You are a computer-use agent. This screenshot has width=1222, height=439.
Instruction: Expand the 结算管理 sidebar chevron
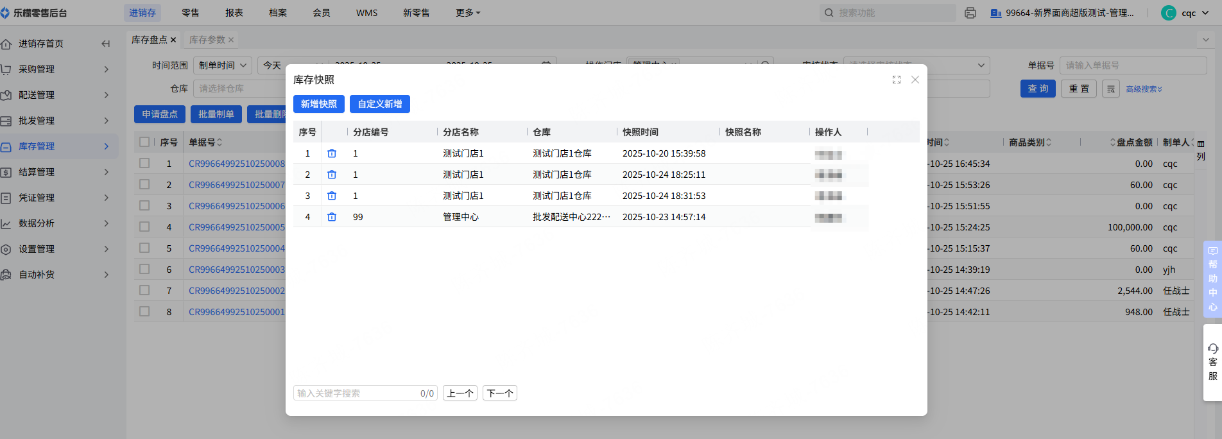[107, 172]
